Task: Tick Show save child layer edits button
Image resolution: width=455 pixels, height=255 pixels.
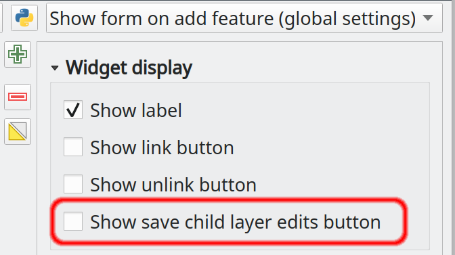Action: pyautogui.click(x=73, y=221)
